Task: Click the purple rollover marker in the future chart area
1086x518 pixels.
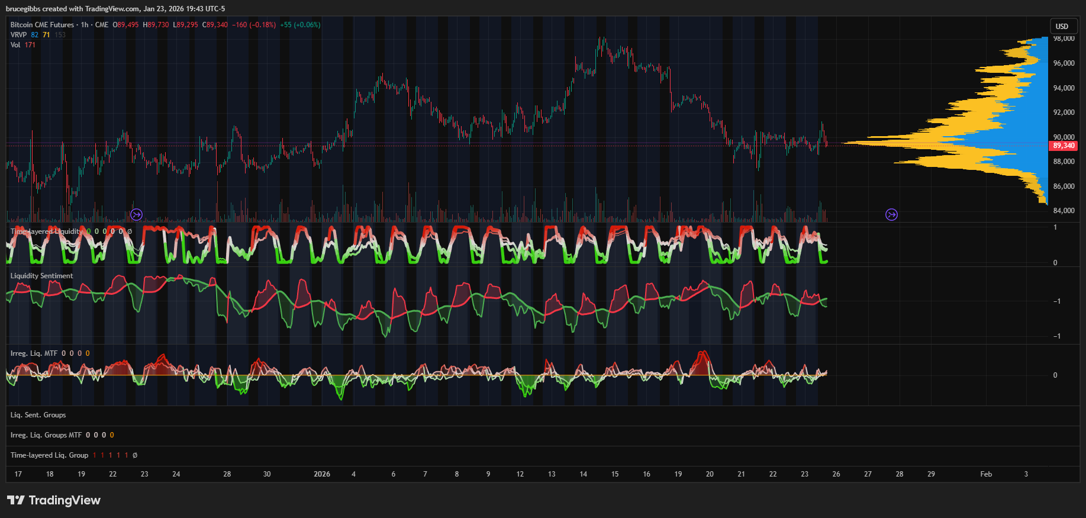Action: coord(891,214)
